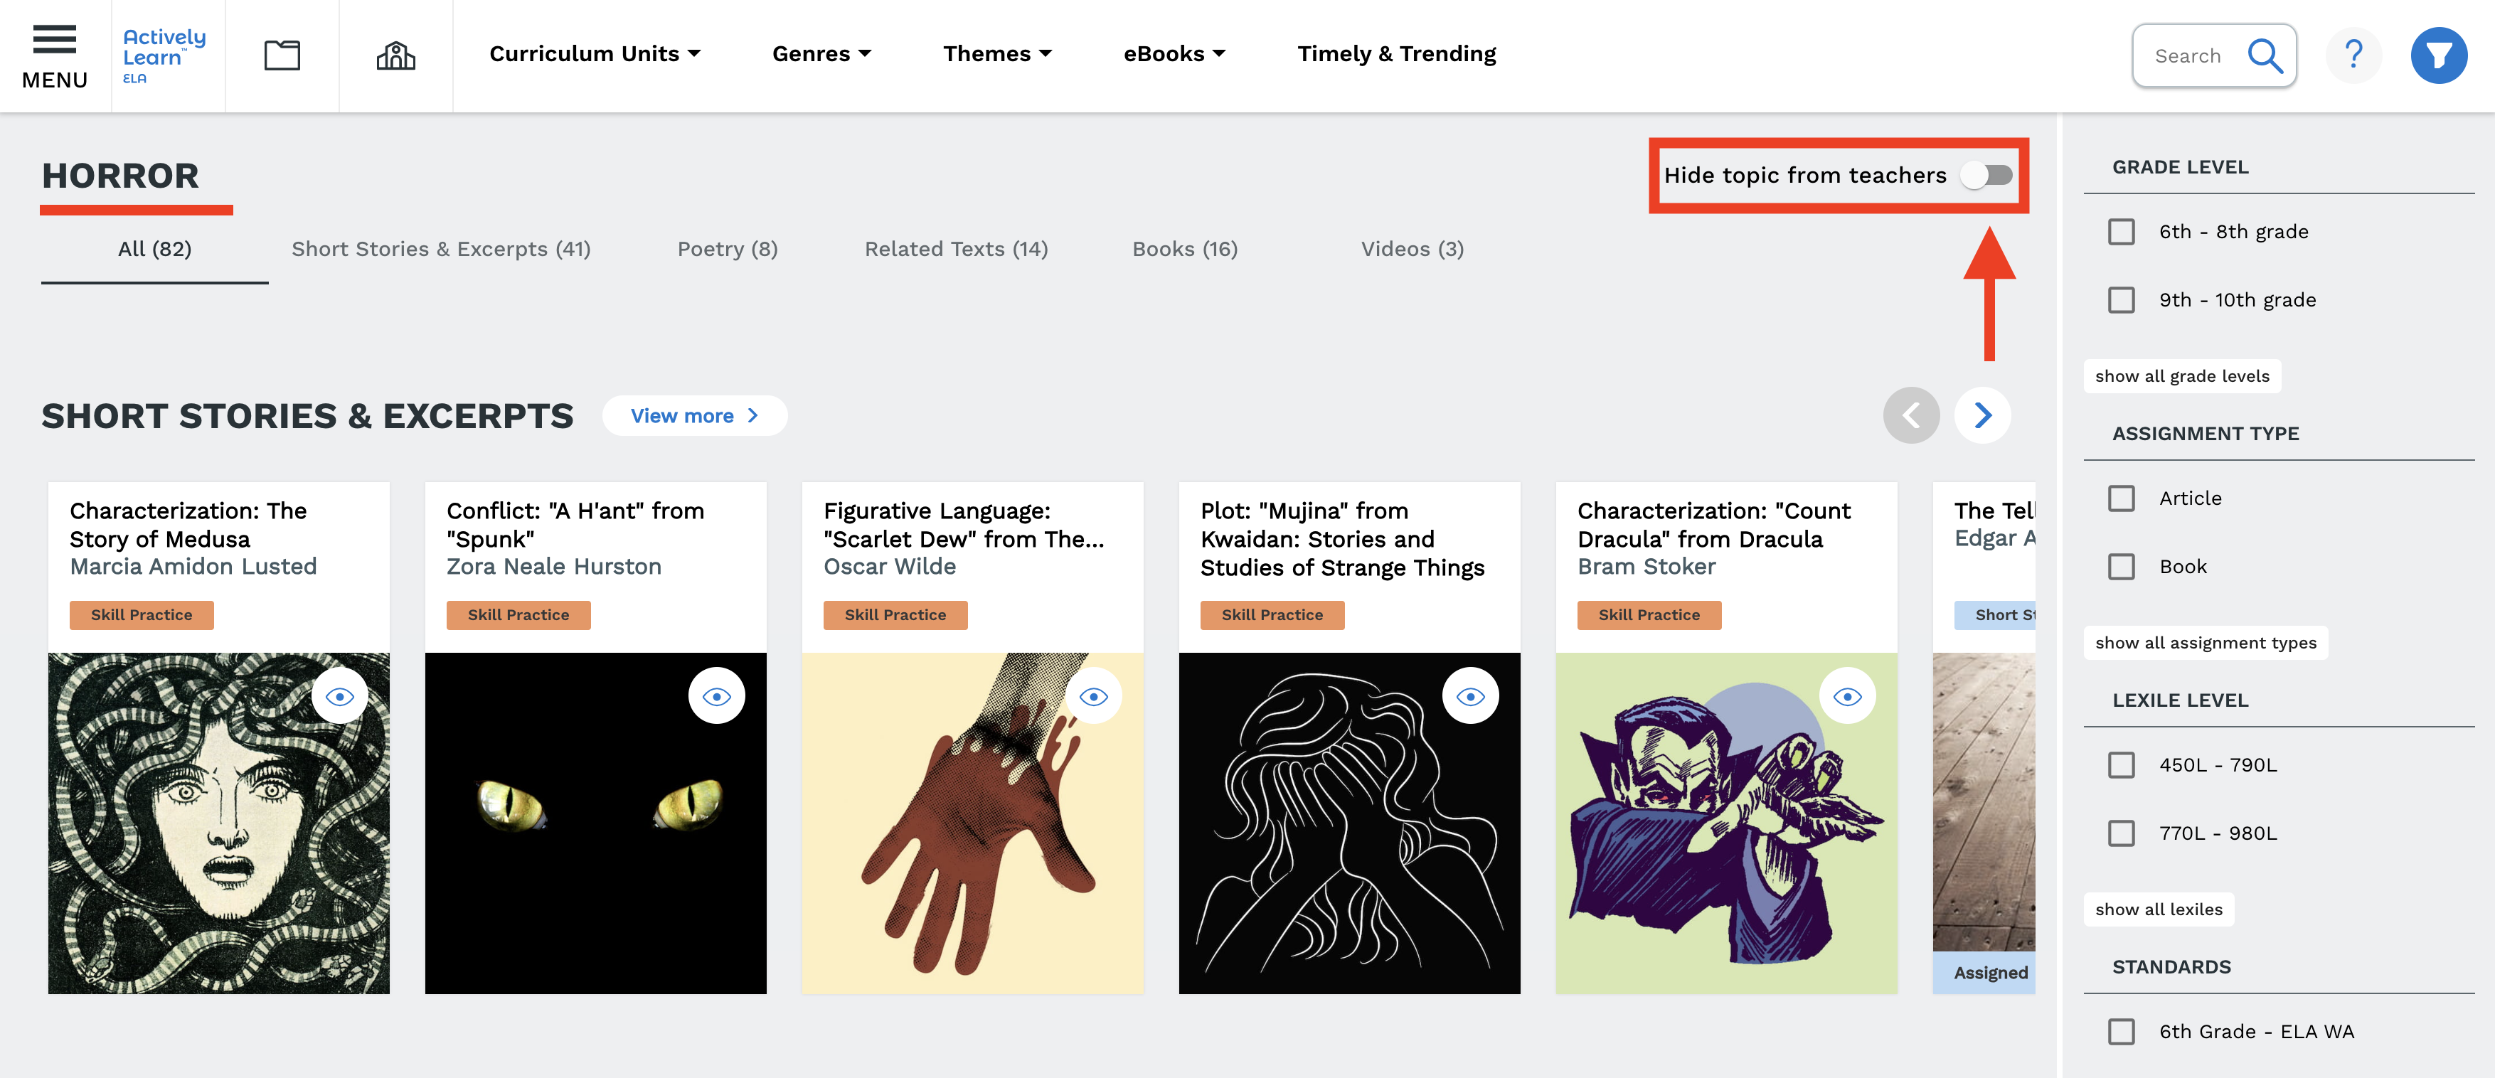Viewport: 2495px width, 1078px height.
Task: Click the View more link
Action: 693,415
